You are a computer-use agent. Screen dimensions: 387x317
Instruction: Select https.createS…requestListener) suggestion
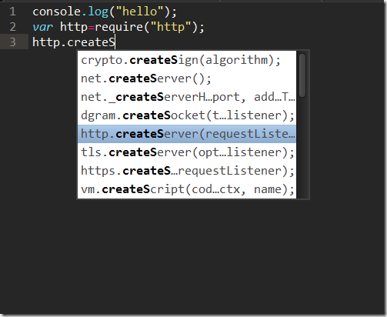click(187, 171)
